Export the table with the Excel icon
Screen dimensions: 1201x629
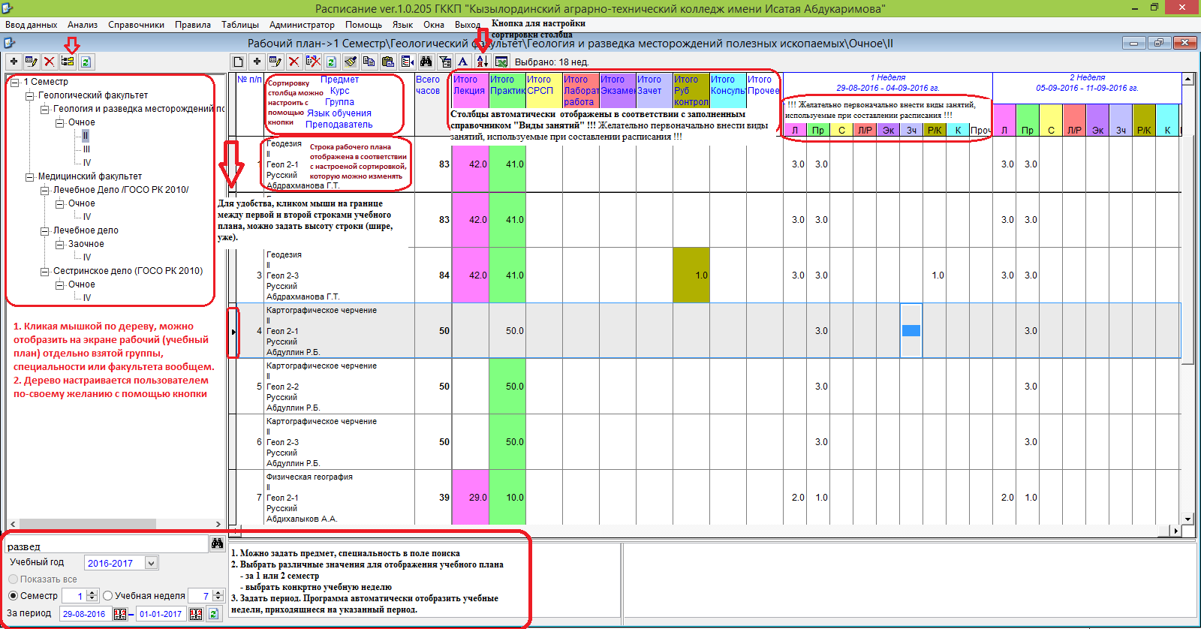(x=501, y=62)
